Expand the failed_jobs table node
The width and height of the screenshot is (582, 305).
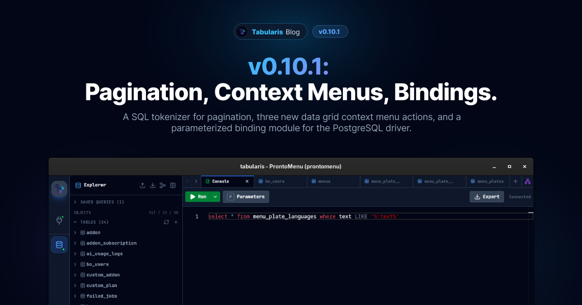pyautogui.click(x=75, y=296)
